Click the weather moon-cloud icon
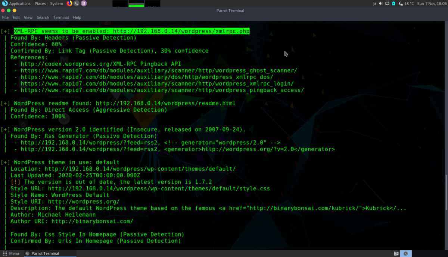 401,3
